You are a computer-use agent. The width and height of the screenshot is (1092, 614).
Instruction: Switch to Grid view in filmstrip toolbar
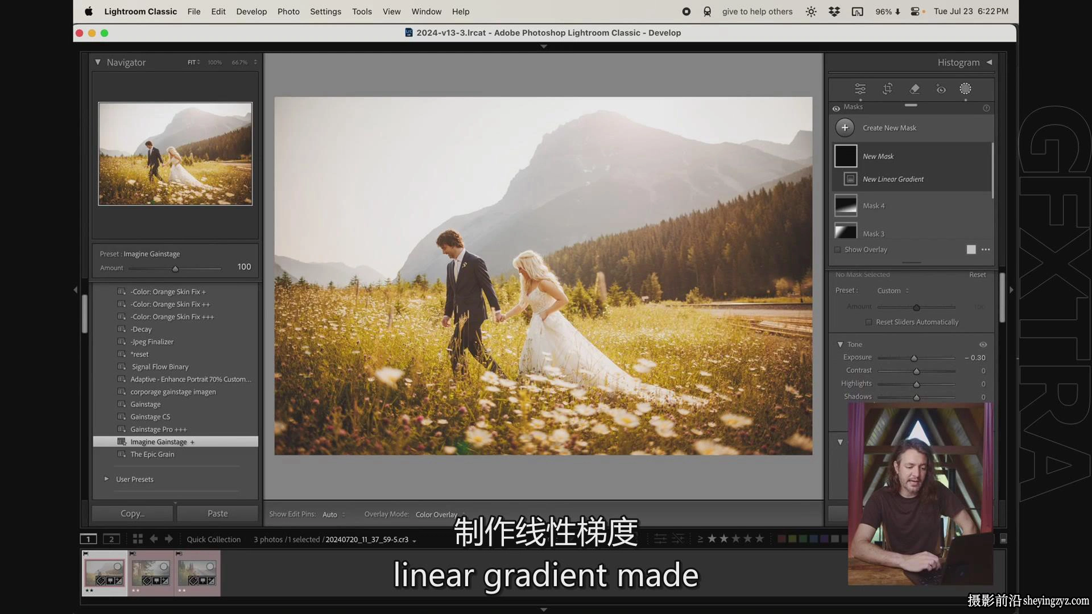click(138, 539)
